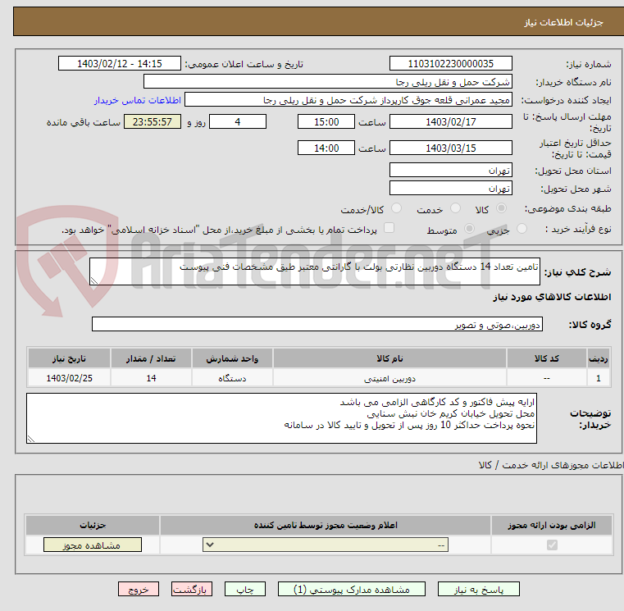Click the response deadline date 1403/02/17
The height and width of the screenshot is (611, 624).
pos(450,121)
